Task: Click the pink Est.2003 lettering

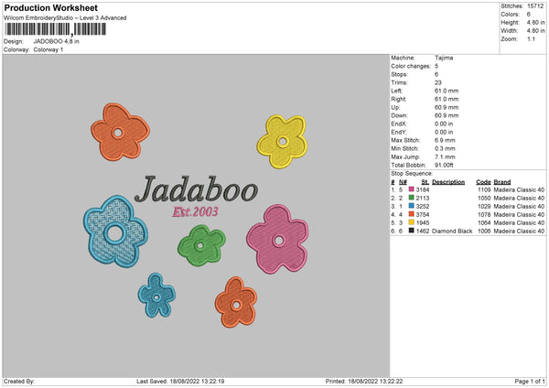Action: [x=195, y=212]
